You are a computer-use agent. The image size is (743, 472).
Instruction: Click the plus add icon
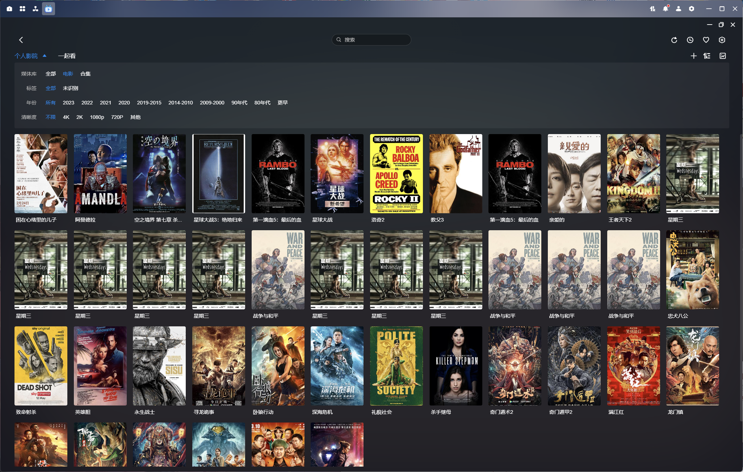click(693, 56)
